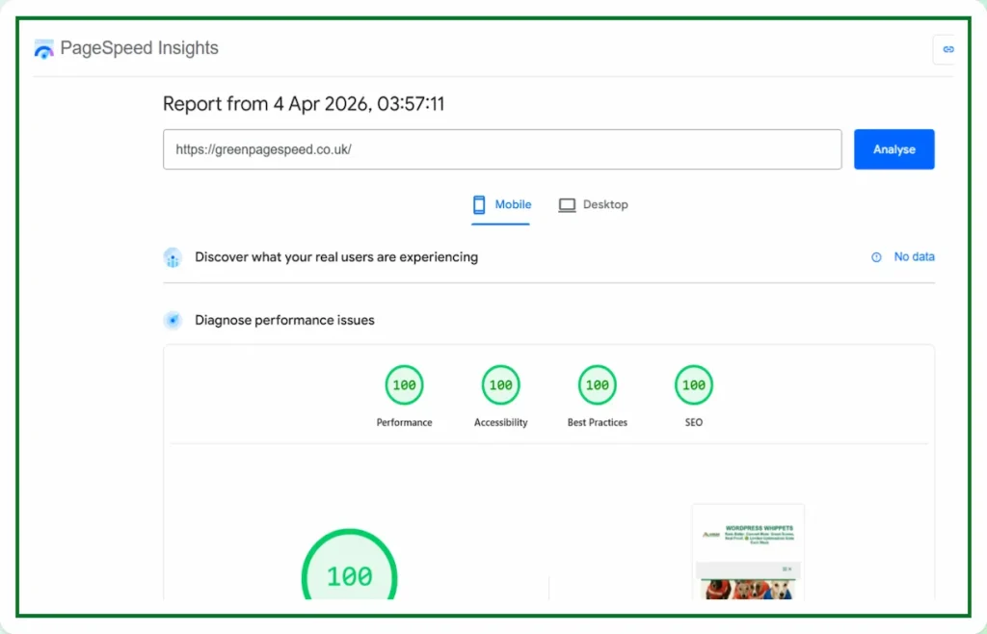
Task: Click the SEO 100 score circle
Action: point(693,383)
